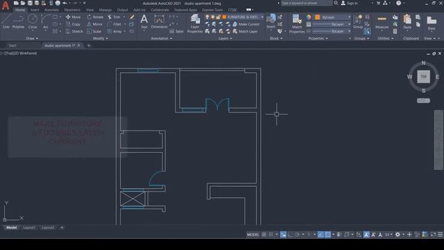Insert a Table
The image size is (444, 250).
176,31
